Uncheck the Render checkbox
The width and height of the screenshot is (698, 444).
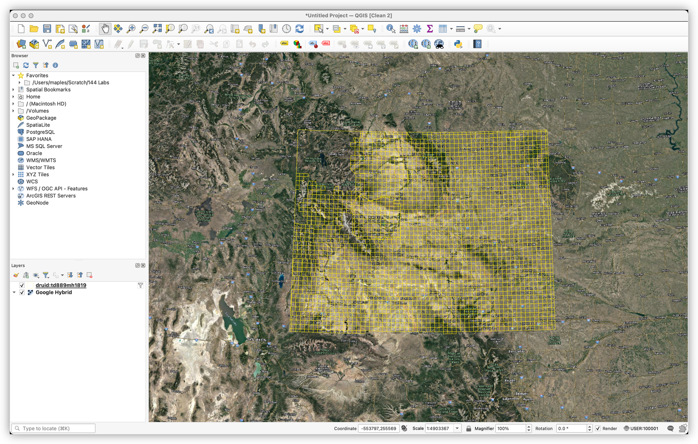(598, 428)
